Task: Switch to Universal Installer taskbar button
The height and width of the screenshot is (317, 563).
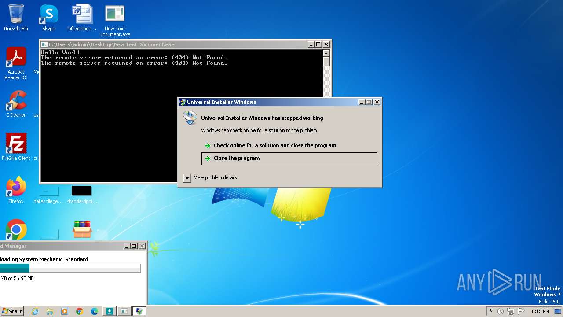Action: click(139, 311)
